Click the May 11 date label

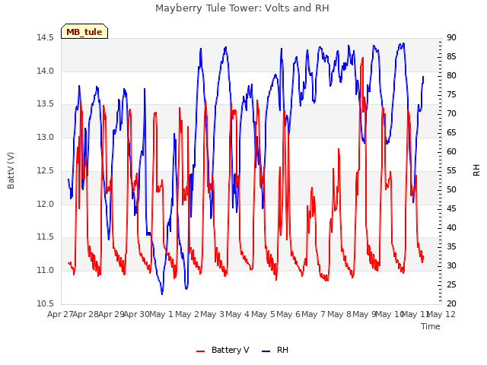tap(415, 314)
